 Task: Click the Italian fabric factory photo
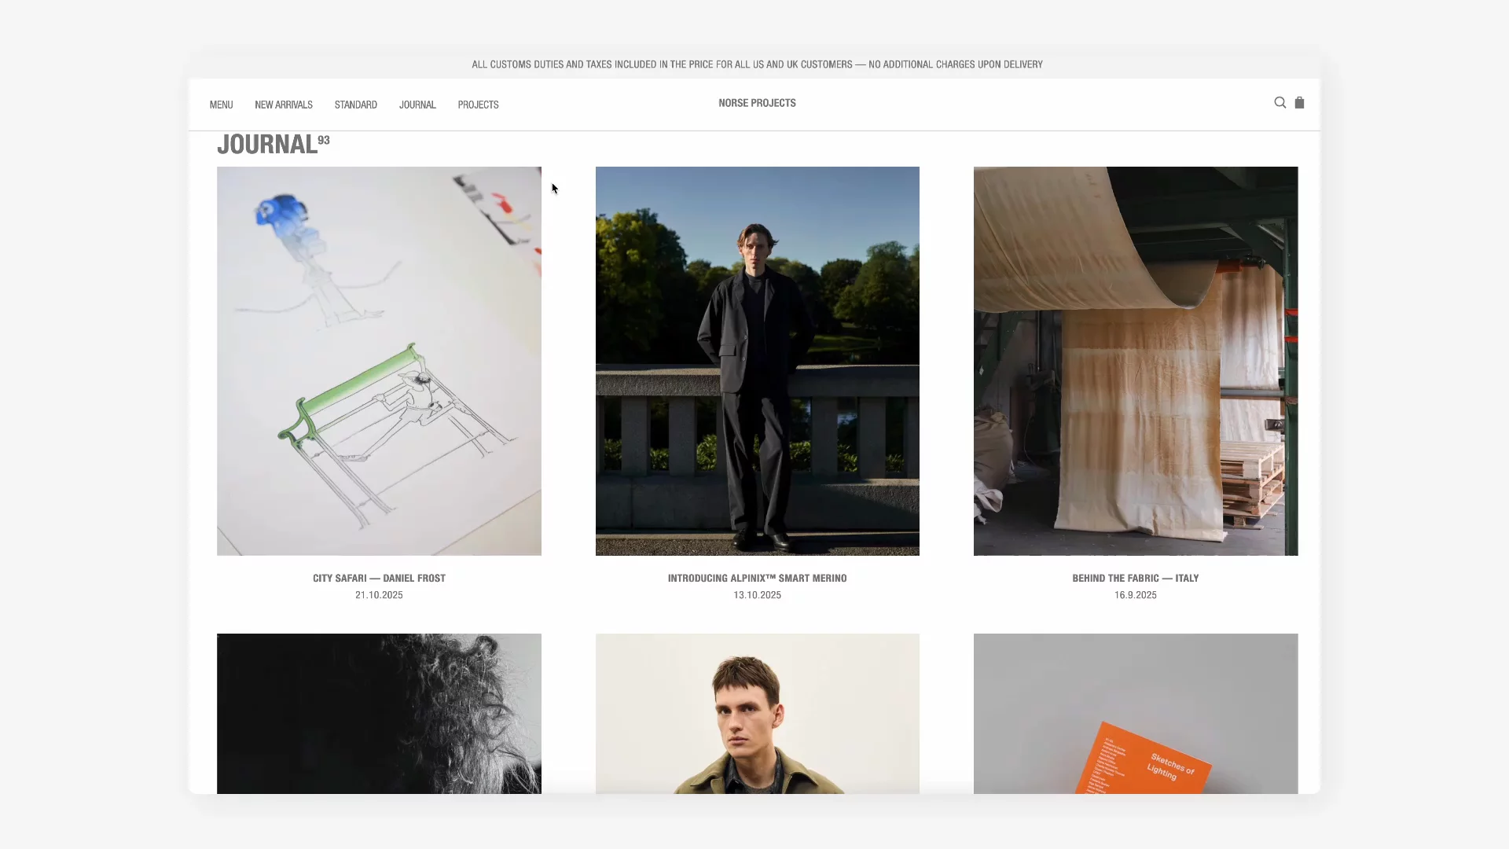(1135, 360)
